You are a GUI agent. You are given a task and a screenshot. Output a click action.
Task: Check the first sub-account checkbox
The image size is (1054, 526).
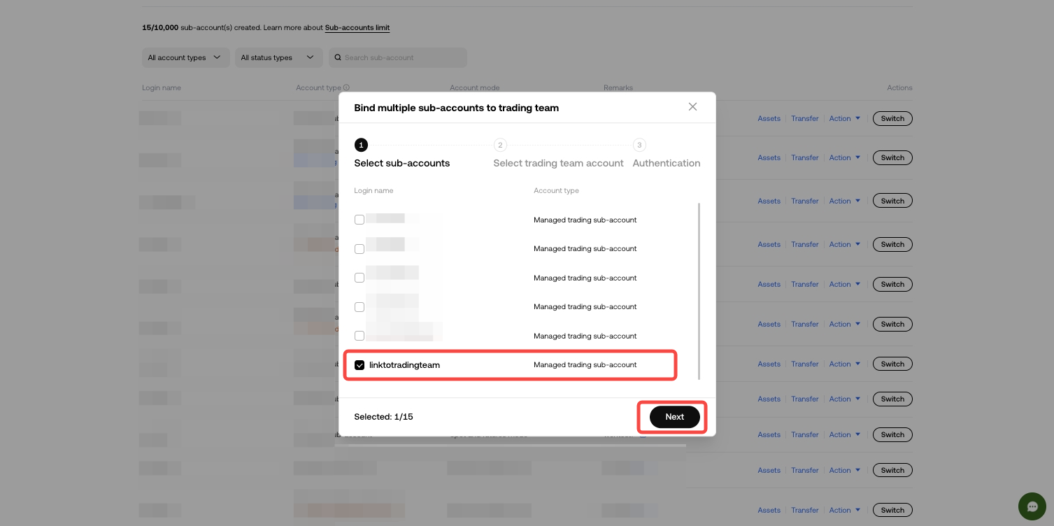pos(359,220)
